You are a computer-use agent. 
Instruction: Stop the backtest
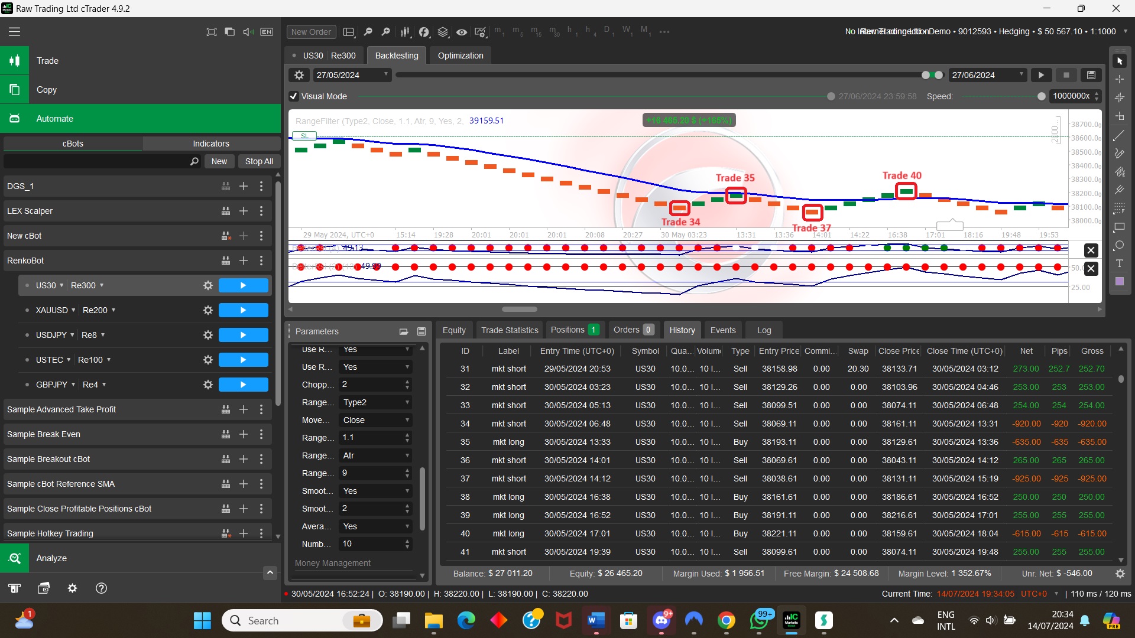pyautogui.click(x=1066, y=75)
